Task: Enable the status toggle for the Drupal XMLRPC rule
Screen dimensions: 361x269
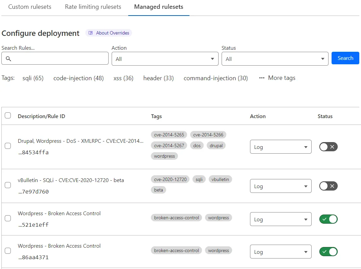Action: (x=328, y=147)
